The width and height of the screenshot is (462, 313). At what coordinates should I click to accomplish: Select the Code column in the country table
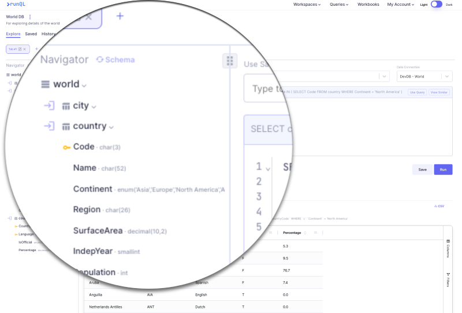tap(83, 147)
